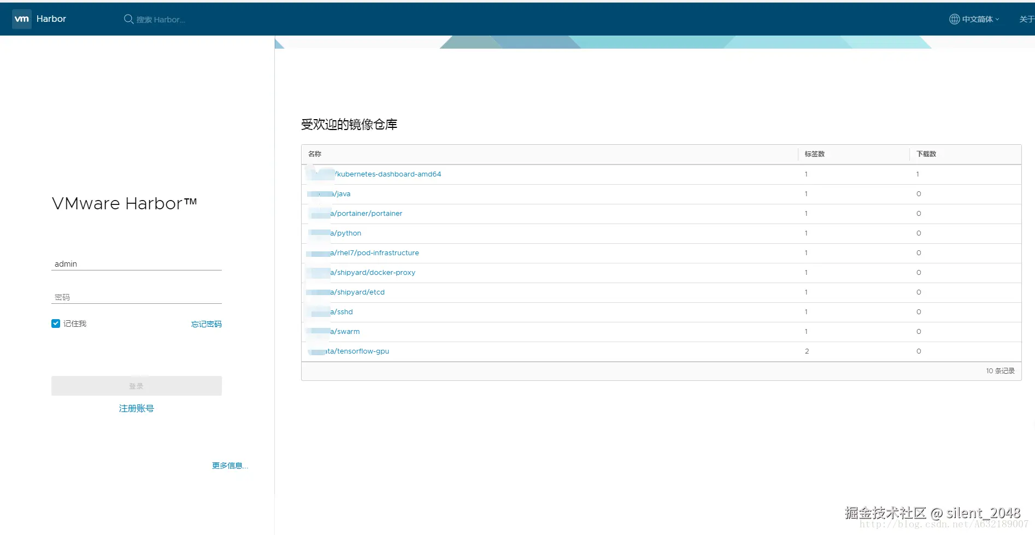Click the tag count 2 for tensorflow-gpu
1035x535 pixels.
(x=807, y=351)
